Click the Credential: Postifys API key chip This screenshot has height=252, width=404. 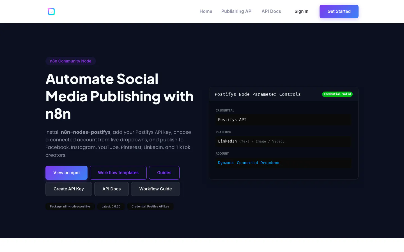click(150, 206)
